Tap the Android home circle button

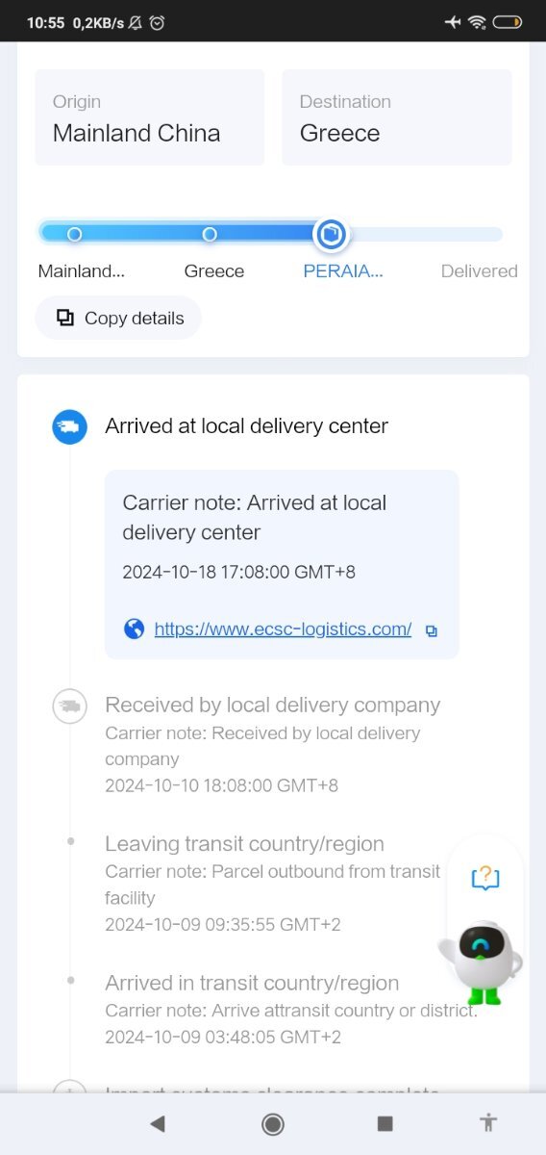coord(273,1123)
